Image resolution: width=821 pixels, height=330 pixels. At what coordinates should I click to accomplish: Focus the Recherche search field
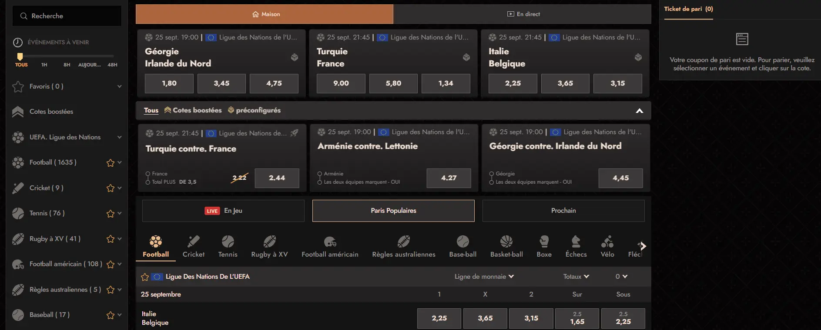67,16
